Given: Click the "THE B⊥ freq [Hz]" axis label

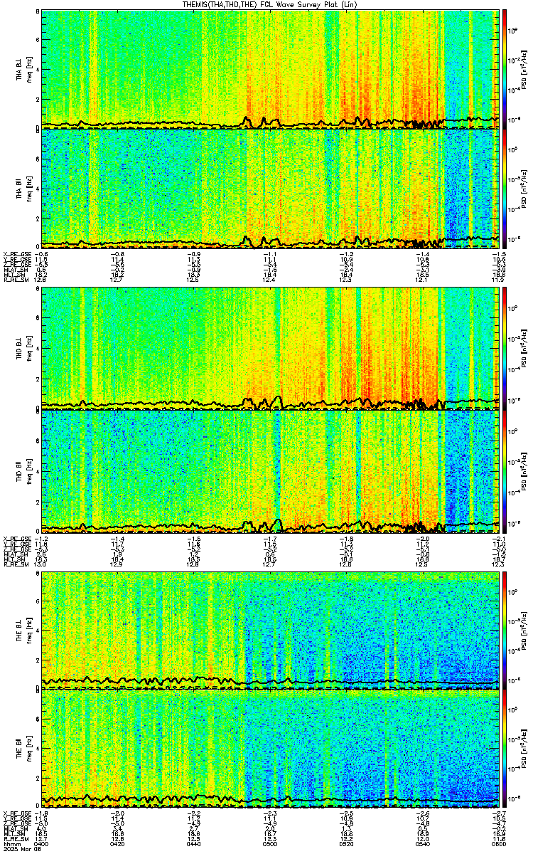Looking at the screenshot, I should click(23, 631).
